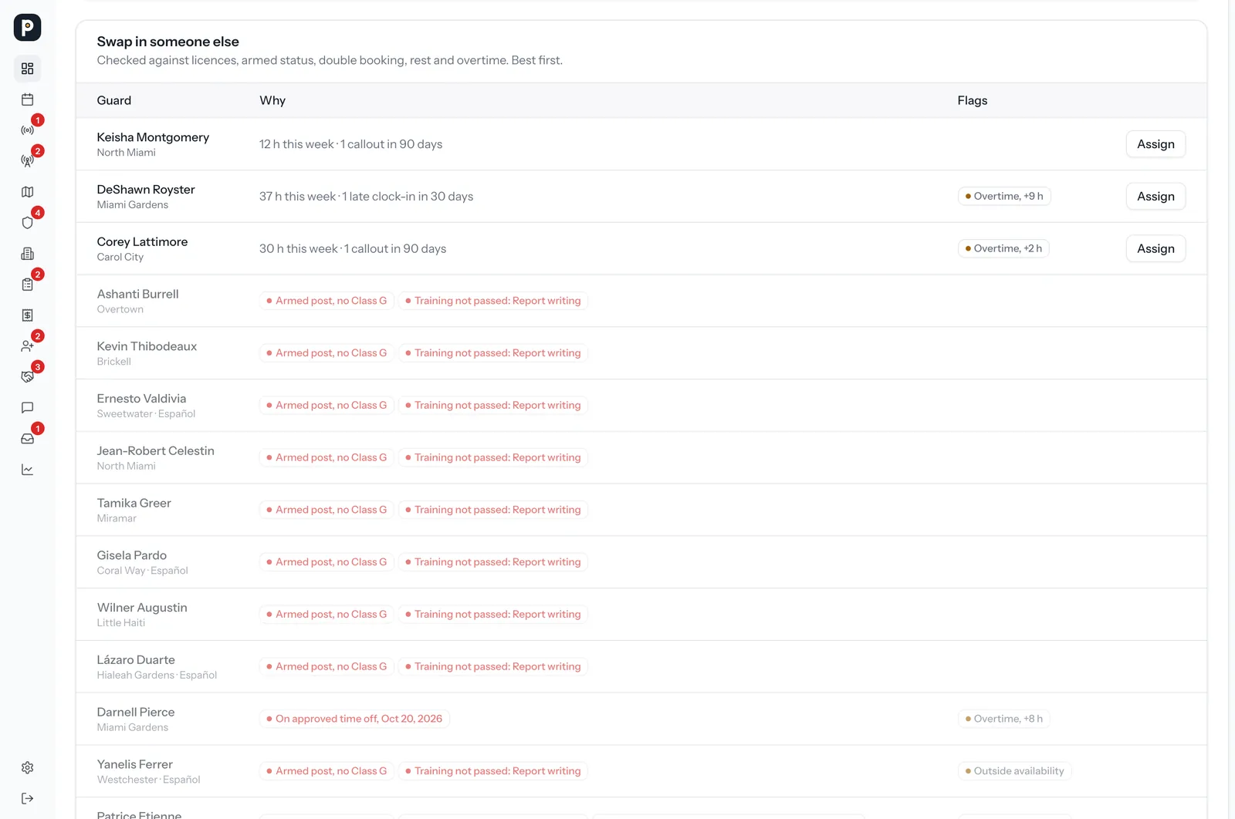1235x819 pixels.
Task: Select the Wilner Augustin guard name
Action: (x=142, y=608)
